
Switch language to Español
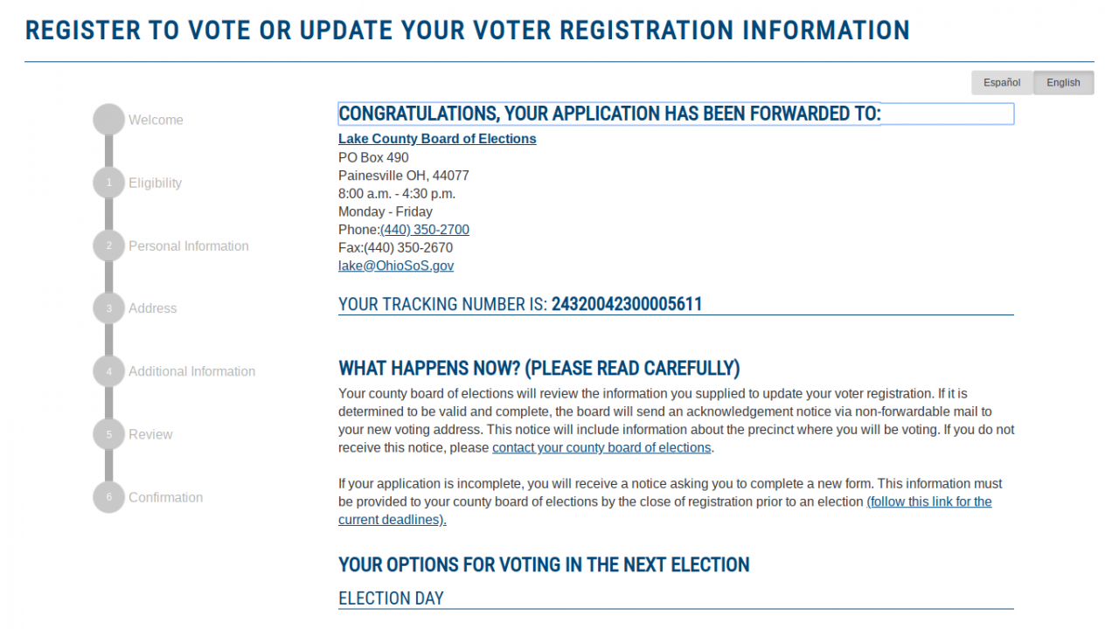click(1002, 83)
